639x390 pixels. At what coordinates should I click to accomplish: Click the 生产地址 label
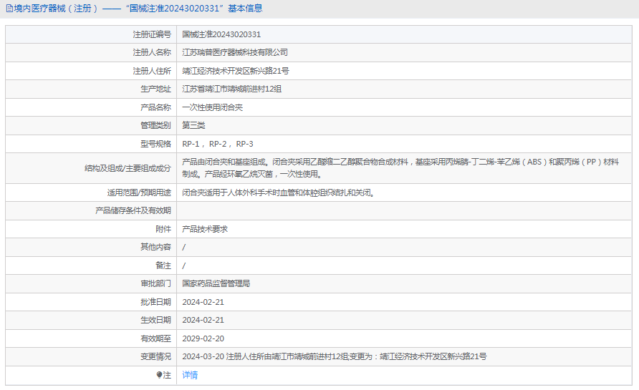click(x=155, y=89)
